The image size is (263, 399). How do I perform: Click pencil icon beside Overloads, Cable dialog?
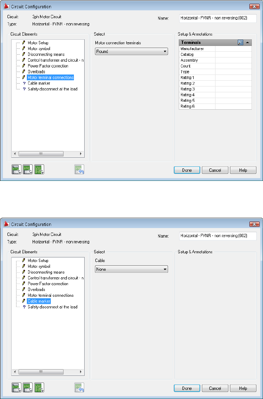(24, 289)
